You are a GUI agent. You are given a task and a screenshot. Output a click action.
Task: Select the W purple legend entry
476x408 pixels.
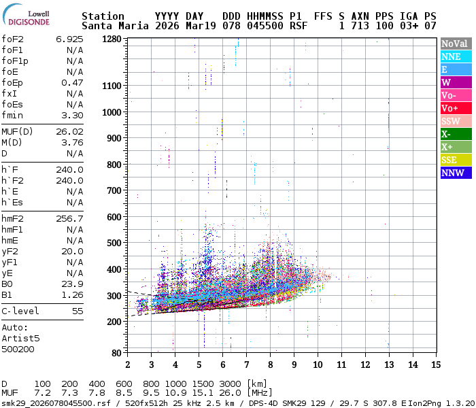coord(455,82)
